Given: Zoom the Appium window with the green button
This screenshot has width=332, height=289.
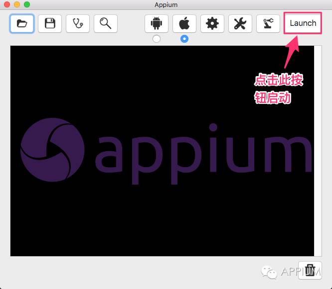Looking at the screenshot, I should [27, 4].
